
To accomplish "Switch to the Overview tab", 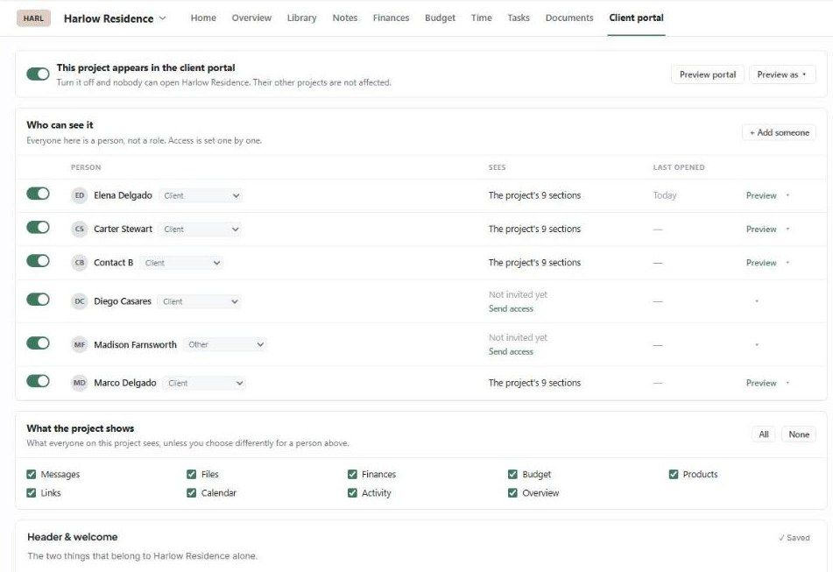I will click(x=251, y=18).
